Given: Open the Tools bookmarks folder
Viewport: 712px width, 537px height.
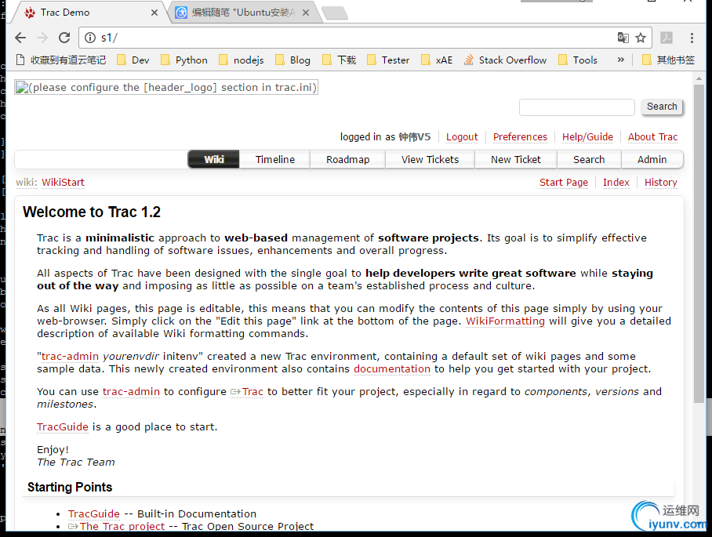Looking at the screenshot, I should [x=578, y=60].
